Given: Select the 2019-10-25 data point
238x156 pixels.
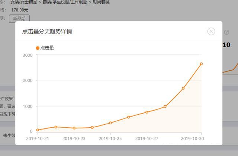Looking at the screenshot, I should [x=110, y=123].
